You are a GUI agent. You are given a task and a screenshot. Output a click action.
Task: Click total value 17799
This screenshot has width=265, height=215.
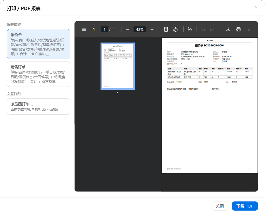coord(234,82)
